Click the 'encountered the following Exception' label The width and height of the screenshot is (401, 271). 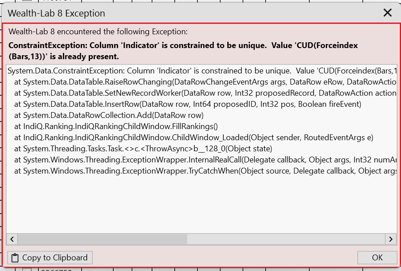click(98, 32)
